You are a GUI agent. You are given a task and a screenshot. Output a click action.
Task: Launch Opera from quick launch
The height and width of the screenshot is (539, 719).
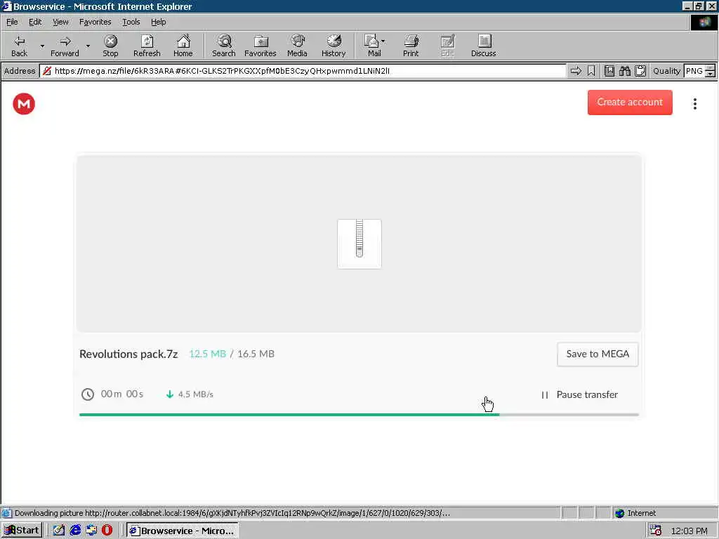pos(107,531)
